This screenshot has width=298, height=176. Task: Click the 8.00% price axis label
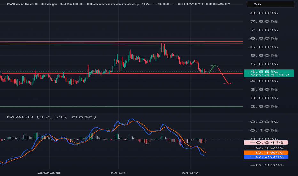coord(264,13)
